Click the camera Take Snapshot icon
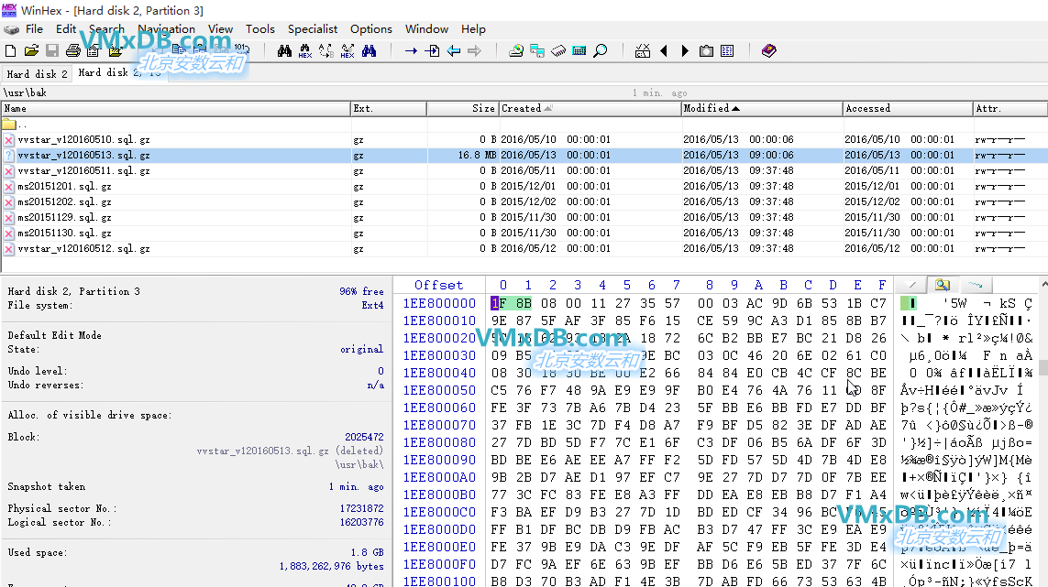1048x587 pixels. tap(706, 50)
